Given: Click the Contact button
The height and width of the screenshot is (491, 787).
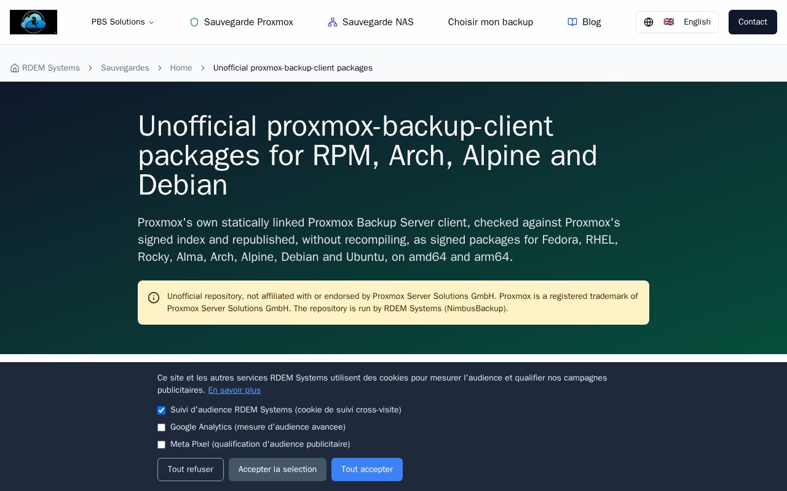Looking at the screenshot, I should coord(753,22).
